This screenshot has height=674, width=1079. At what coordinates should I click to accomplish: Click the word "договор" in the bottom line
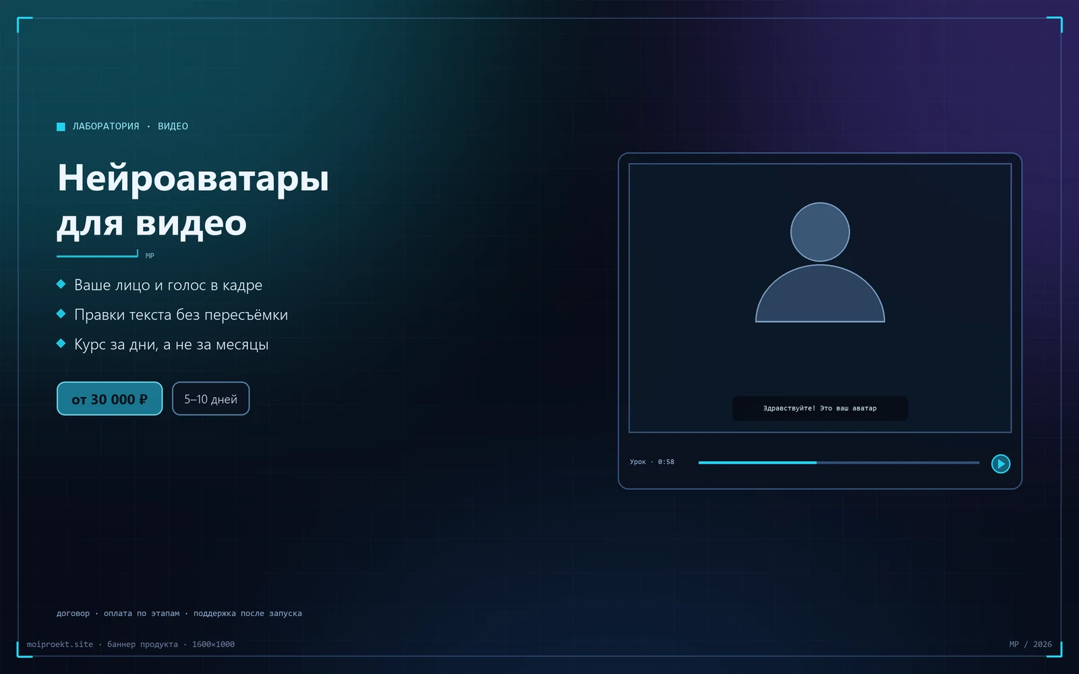pos(73,613)
